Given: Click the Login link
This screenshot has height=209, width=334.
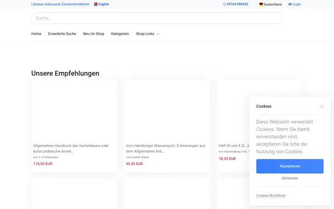Looking at the screenshot, I should pyautogui.click(x=297, y=4).
